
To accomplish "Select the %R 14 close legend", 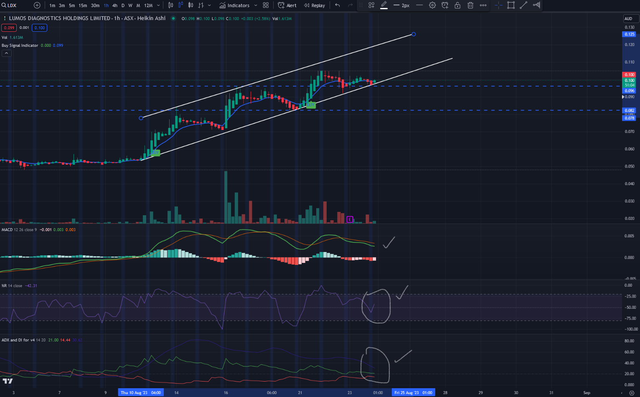I will click(x=19, y=285).
